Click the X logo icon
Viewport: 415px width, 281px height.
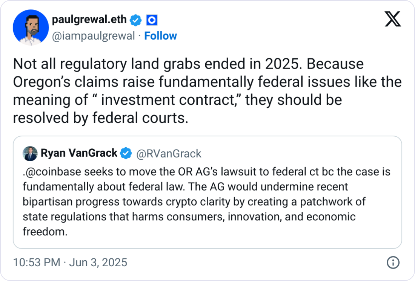click(392, 19)
